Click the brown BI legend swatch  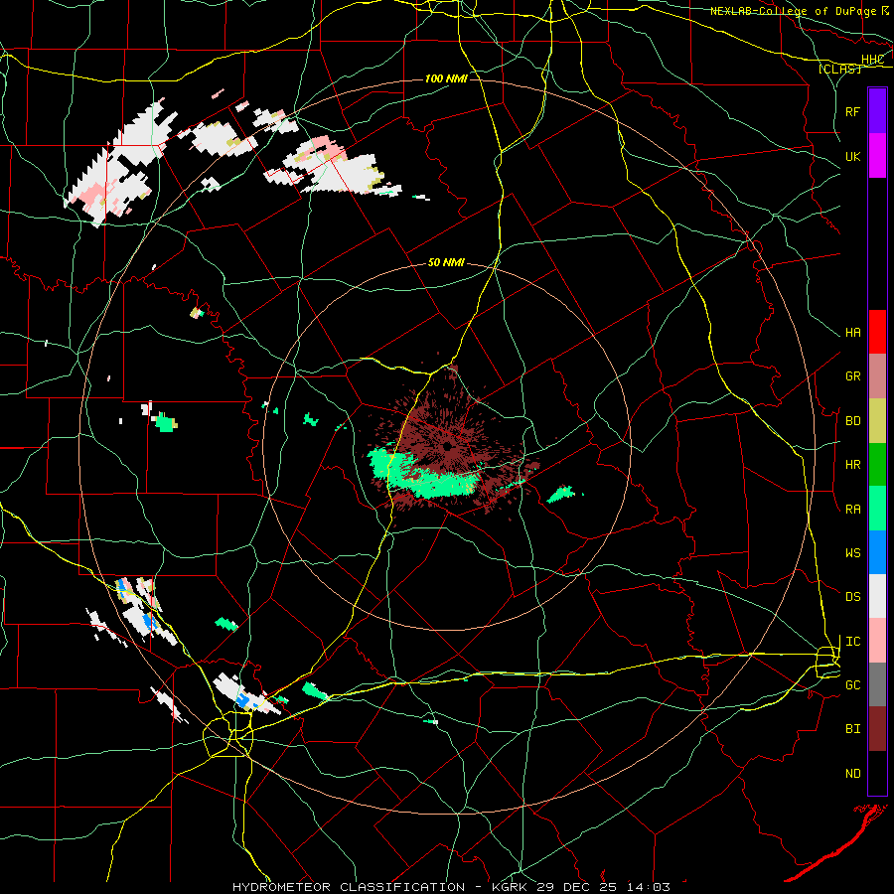point(877,729)
